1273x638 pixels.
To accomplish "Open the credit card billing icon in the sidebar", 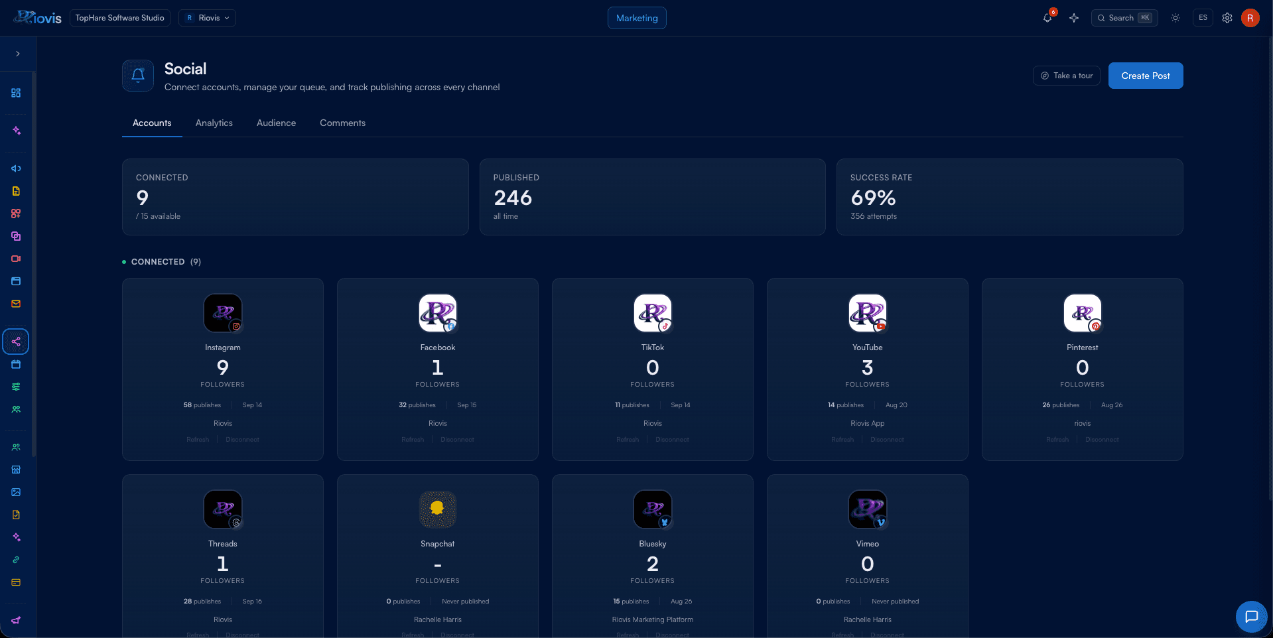I will point(16,582).
